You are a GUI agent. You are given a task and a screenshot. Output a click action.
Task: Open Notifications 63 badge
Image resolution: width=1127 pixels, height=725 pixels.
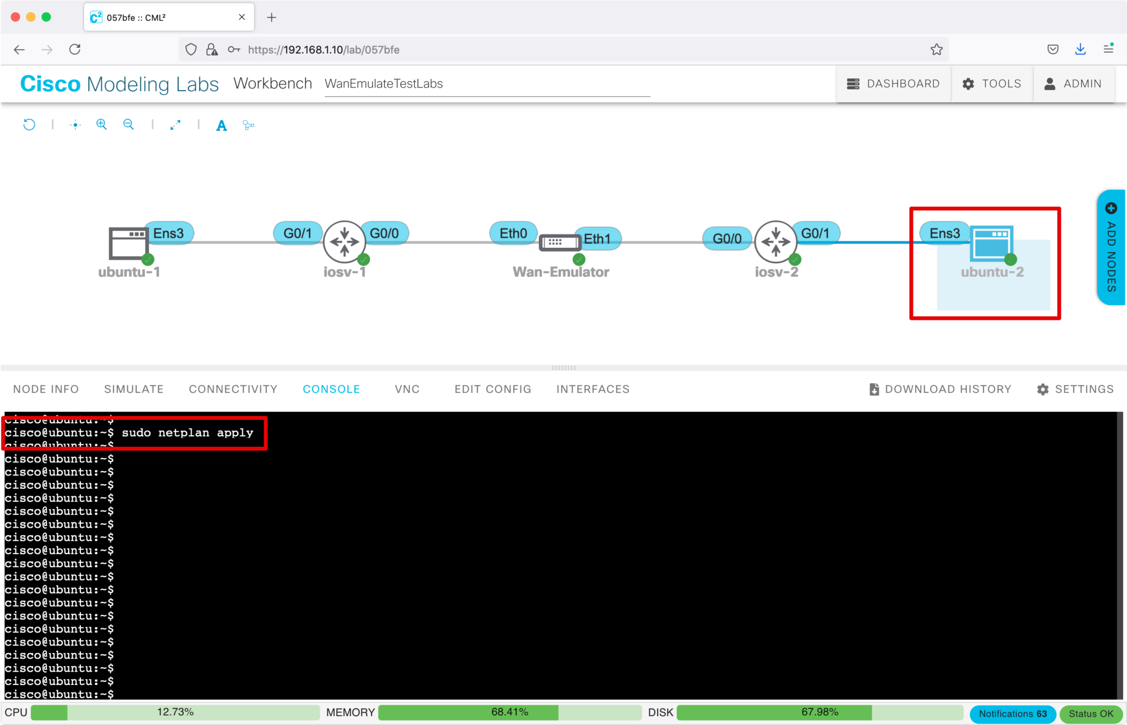(1012, 713)
